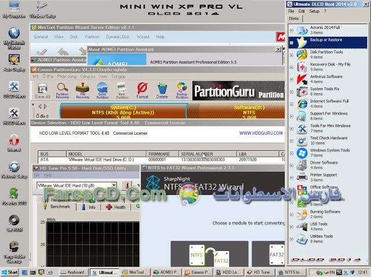The image size is (371, 277).
Task: Open HBCD Menu desktop icon
Action: coord(14,116)
